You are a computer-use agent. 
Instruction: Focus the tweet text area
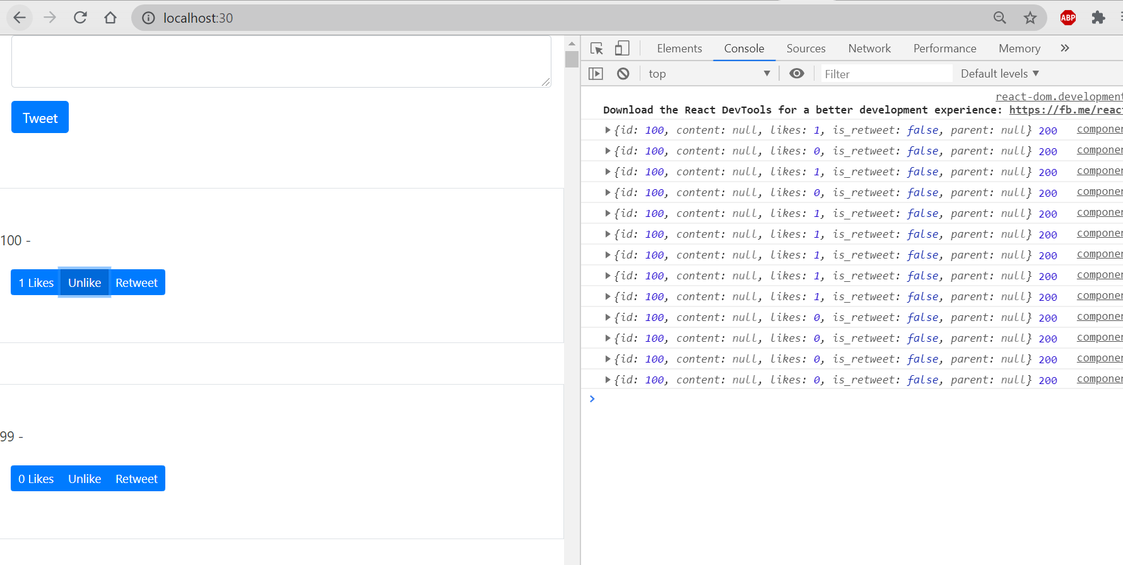coord(281,61)
